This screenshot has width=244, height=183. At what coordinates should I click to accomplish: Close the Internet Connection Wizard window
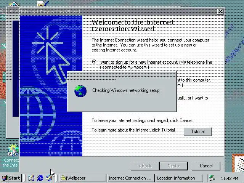[220, 12]
